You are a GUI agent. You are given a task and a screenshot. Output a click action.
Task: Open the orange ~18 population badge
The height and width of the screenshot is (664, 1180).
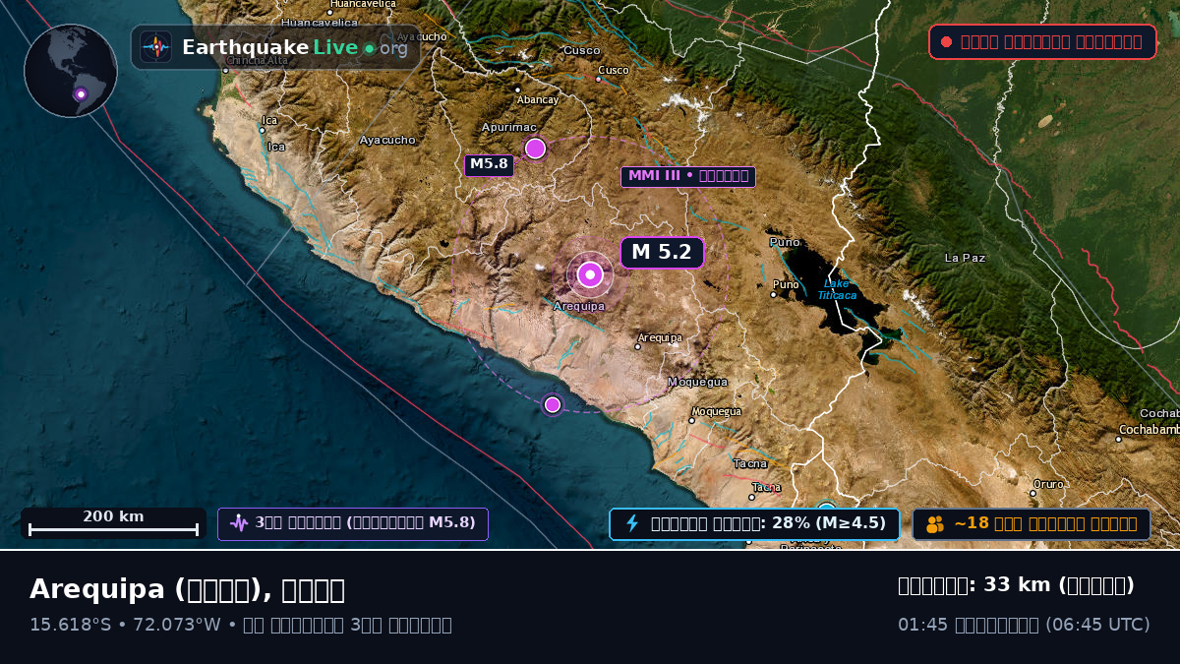1032,524
